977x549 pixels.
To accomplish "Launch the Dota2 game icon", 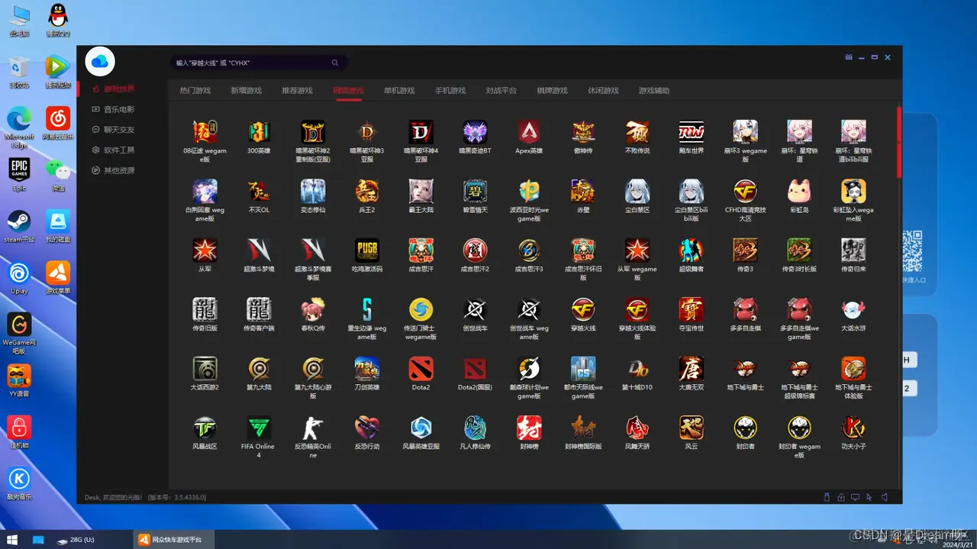I will (x=421, y=369).
